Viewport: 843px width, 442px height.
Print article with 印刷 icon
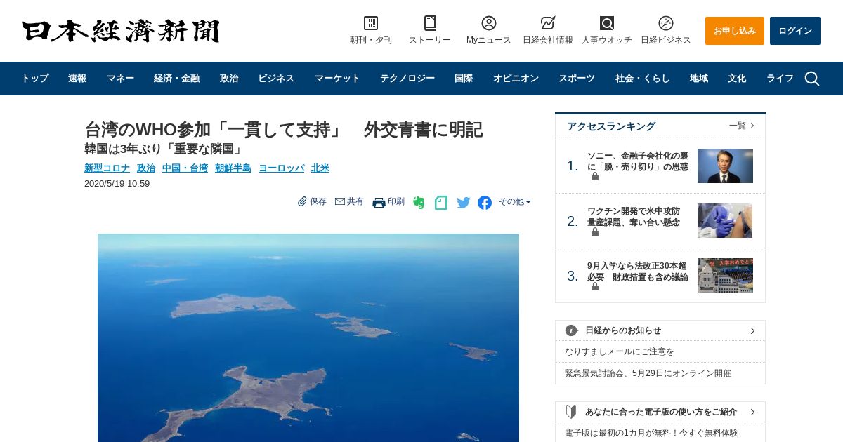tap(388, 202)
